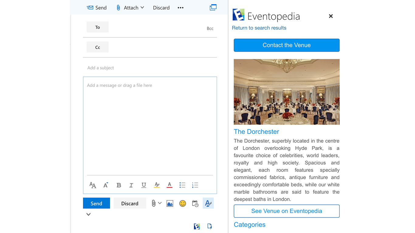Open the calendar scheduling icon
This screenshot has width=415, height=233.
(x=195, y=204)
